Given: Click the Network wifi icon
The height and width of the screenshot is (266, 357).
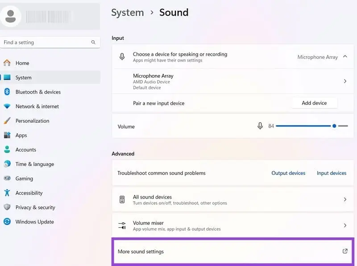Looking at the screenshot, I should (7, 106).
